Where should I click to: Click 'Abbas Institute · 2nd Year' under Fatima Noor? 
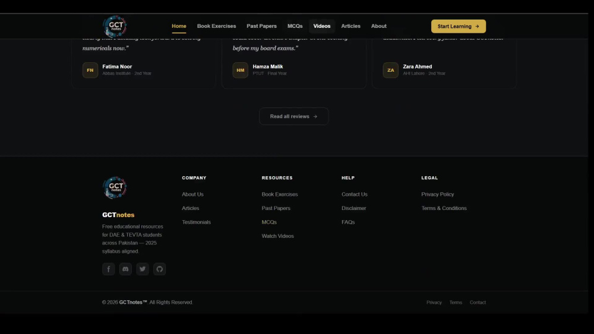[127, 74]
